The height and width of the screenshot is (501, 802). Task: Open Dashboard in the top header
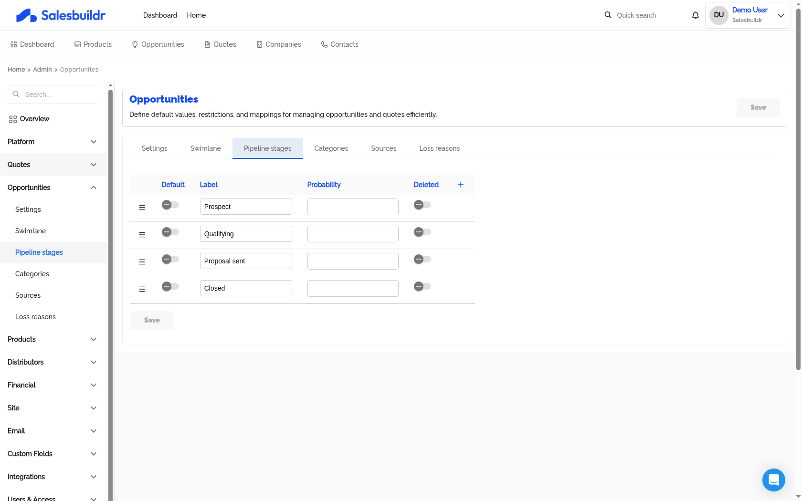160,15
